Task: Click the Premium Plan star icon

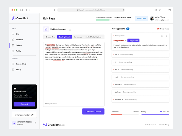Action: pos(15,88)
